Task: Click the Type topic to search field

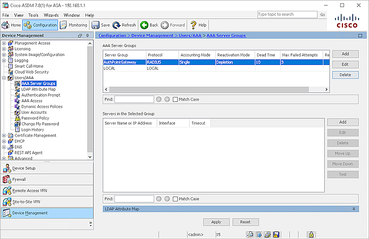Action: [x=287, y=14]
